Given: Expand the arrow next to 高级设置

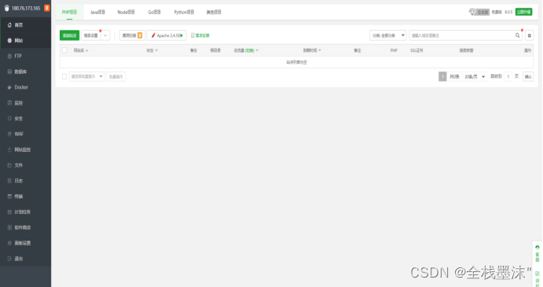Looking at the screenshot, I should (105, 35).
